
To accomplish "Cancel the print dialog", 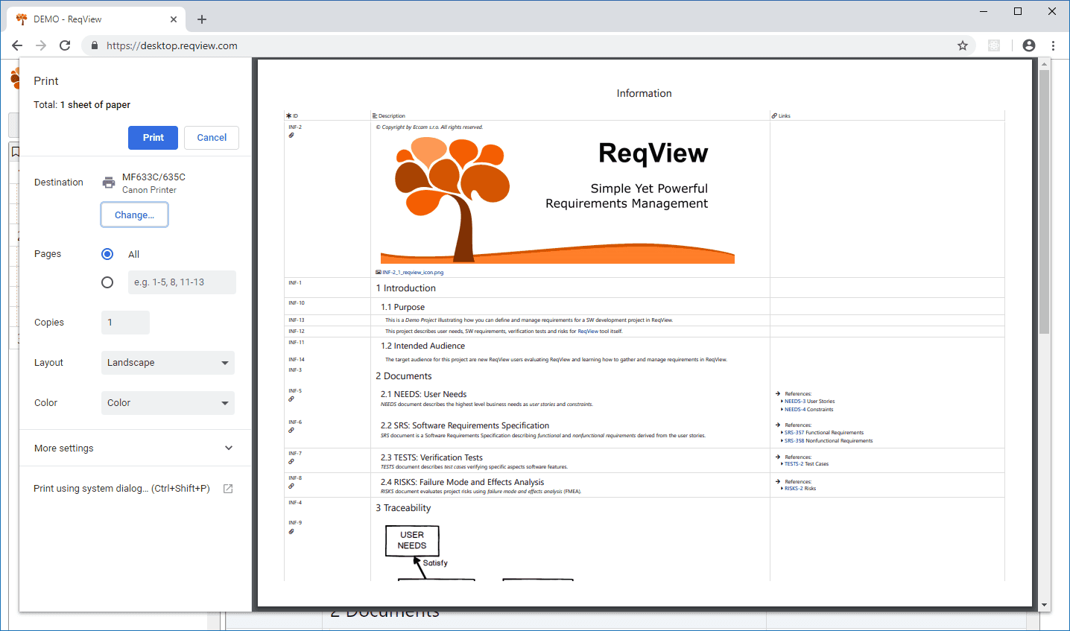I will 212,138.
